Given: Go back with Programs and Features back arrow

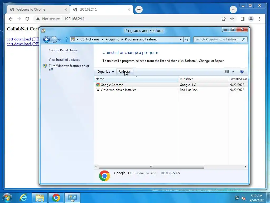Looking at the screenshot, I should (46, 40).
